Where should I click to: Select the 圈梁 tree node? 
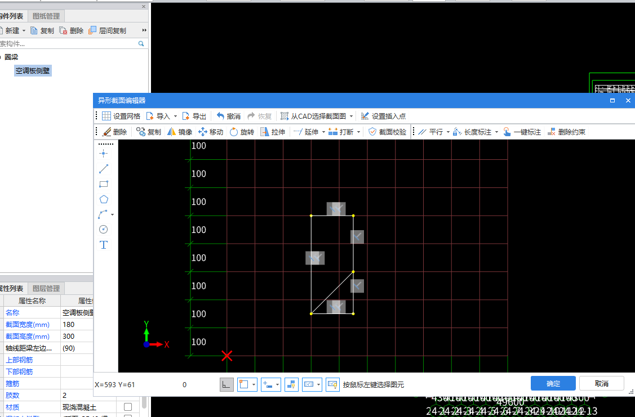click(x=11, y=57)
